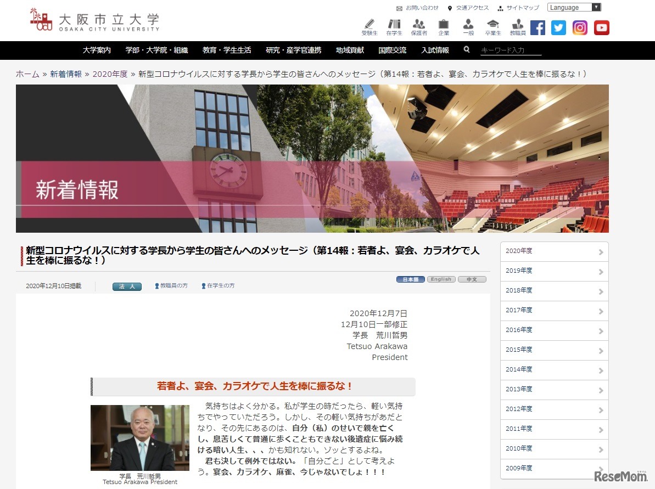This screenshot has width=655, height=489.
Task: Expand 2014年度 archive in sidebar
Action: [555, 370]
